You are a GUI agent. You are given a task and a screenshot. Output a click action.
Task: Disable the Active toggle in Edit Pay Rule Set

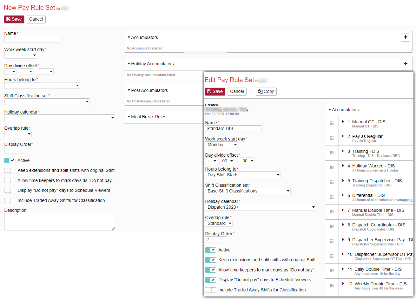click(x=210, y=250)
